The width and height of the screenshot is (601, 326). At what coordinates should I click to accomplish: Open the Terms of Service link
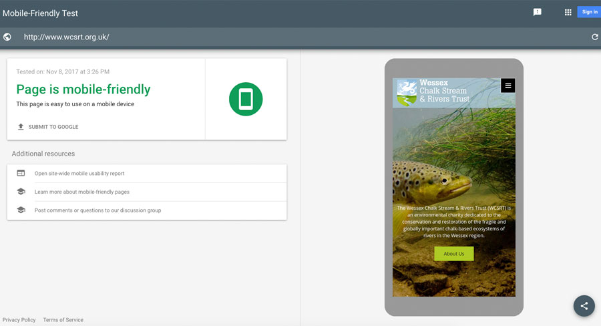[x=63, y=319]
